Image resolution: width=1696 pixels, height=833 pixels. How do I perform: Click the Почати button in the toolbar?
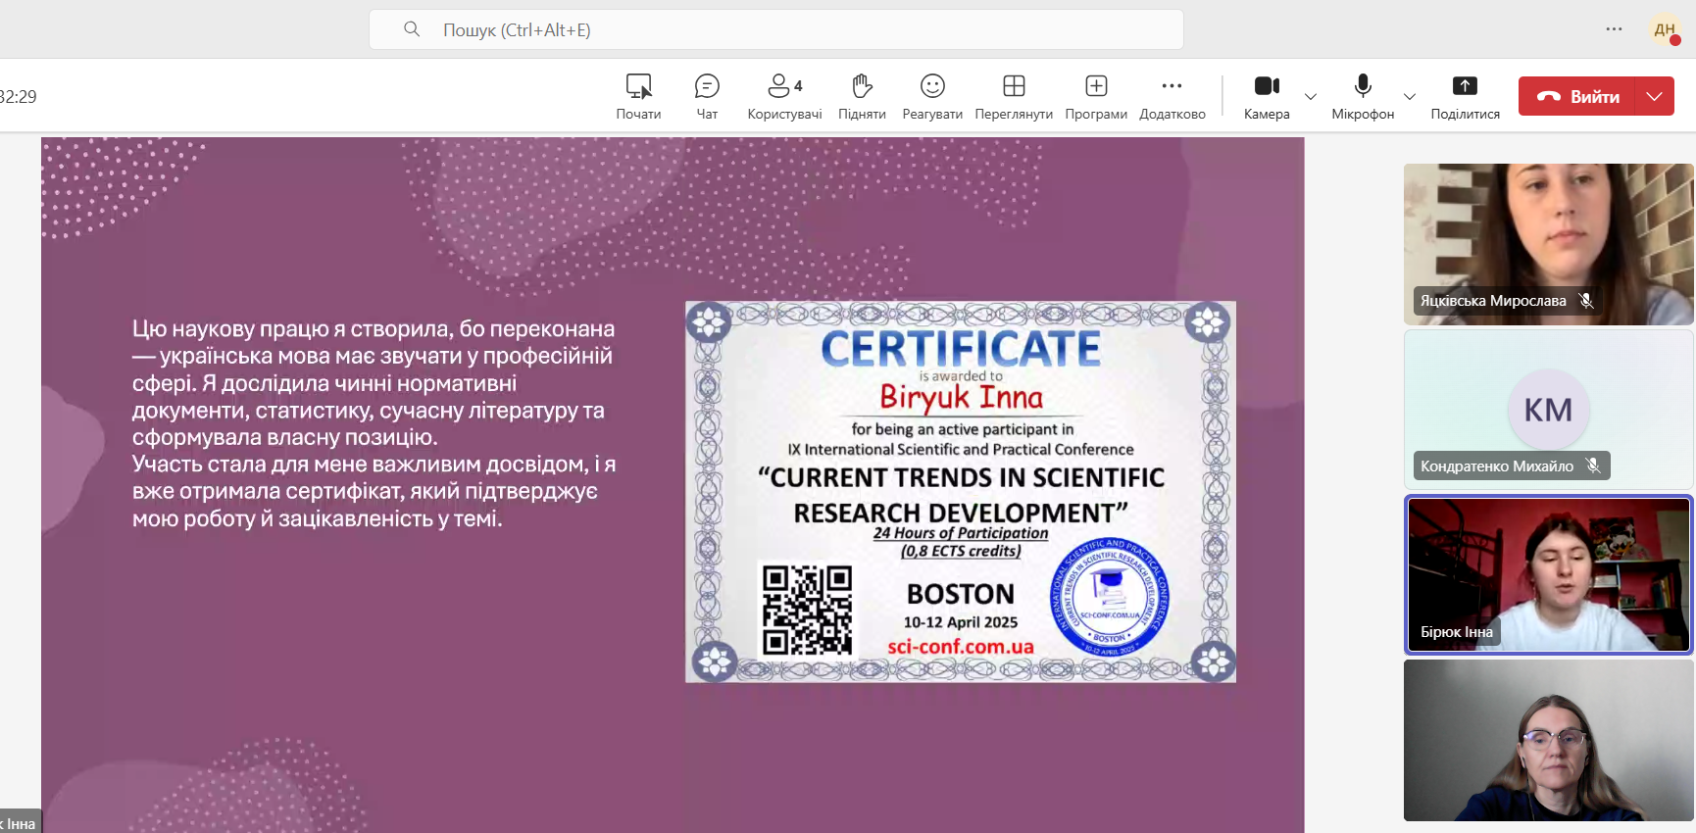point(638,96)
